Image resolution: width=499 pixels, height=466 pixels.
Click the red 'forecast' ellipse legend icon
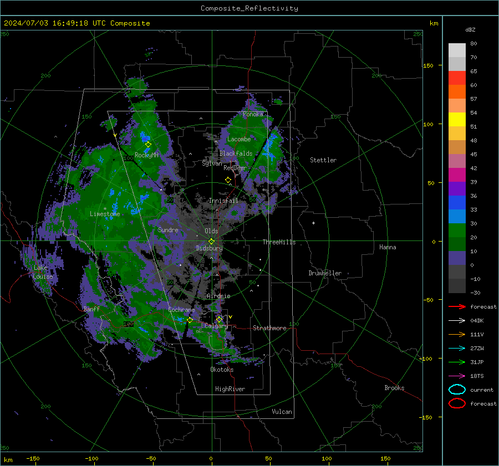click(457, 403)
